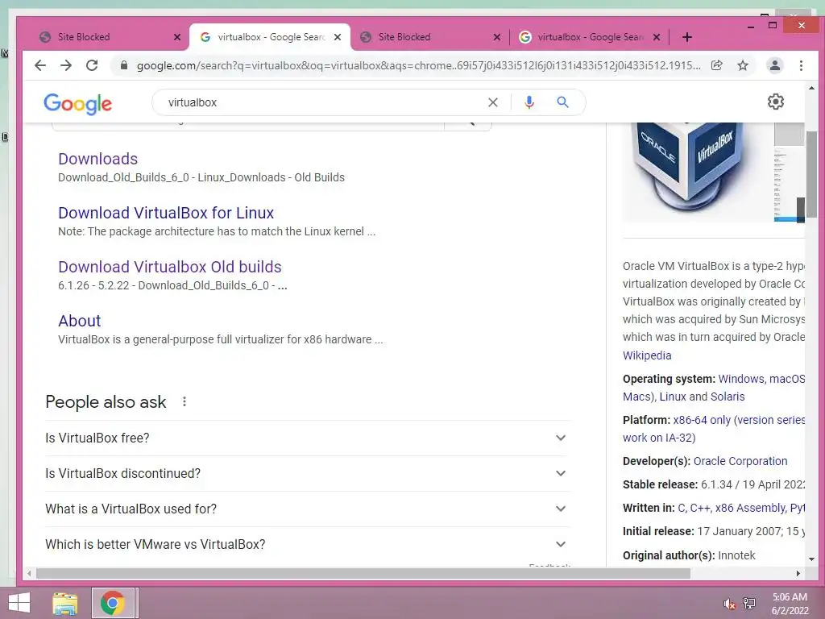This screenshot has height=619, width=825.
Task: Expand 'What is a VirtualBox used for?'
Action: point(307,509)
